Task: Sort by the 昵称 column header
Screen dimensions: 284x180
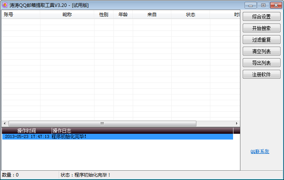Action: tap(67, 15)
